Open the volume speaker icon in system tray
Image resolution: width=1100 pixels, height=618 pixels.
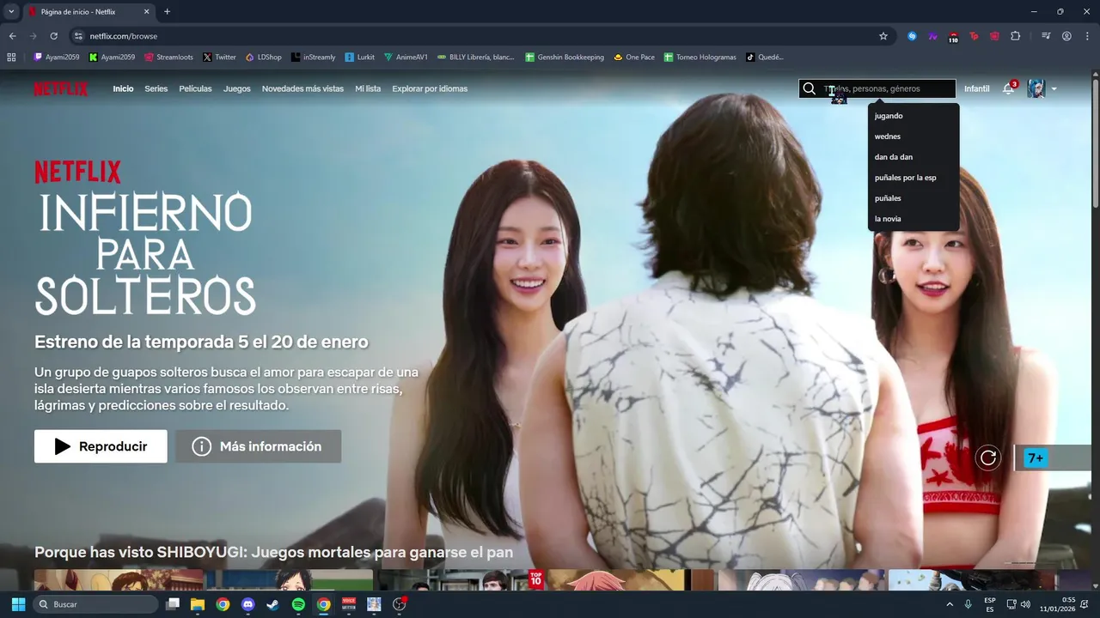pyautogui.click(x=1025, y=604)
